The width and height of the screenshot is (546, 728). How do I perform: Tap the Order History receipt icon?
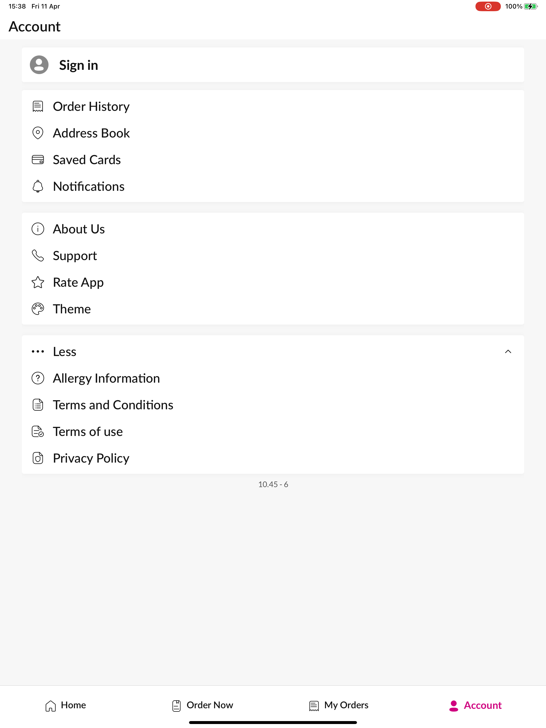[38, 107]
